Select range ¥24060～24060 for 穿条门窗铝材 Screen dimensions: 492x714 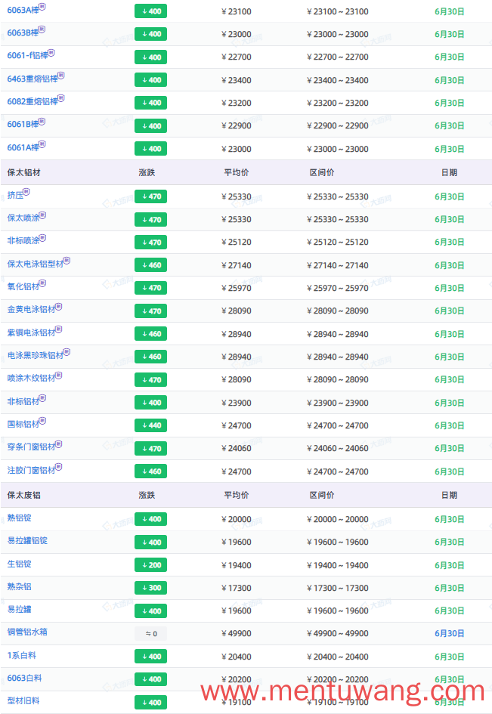click(x=338, y=449)
